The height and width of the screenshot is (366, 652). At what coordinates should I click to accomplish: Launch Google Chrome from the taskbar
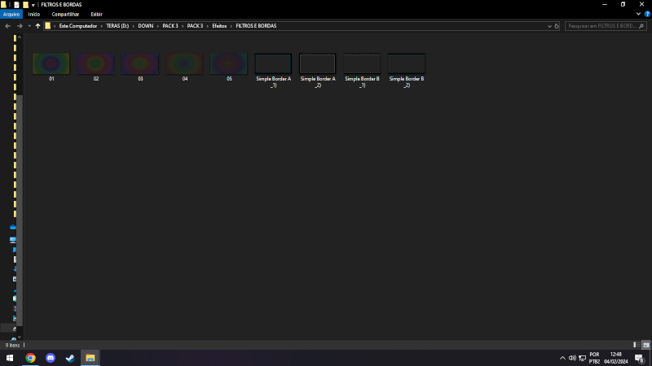(x=30, y=358)
